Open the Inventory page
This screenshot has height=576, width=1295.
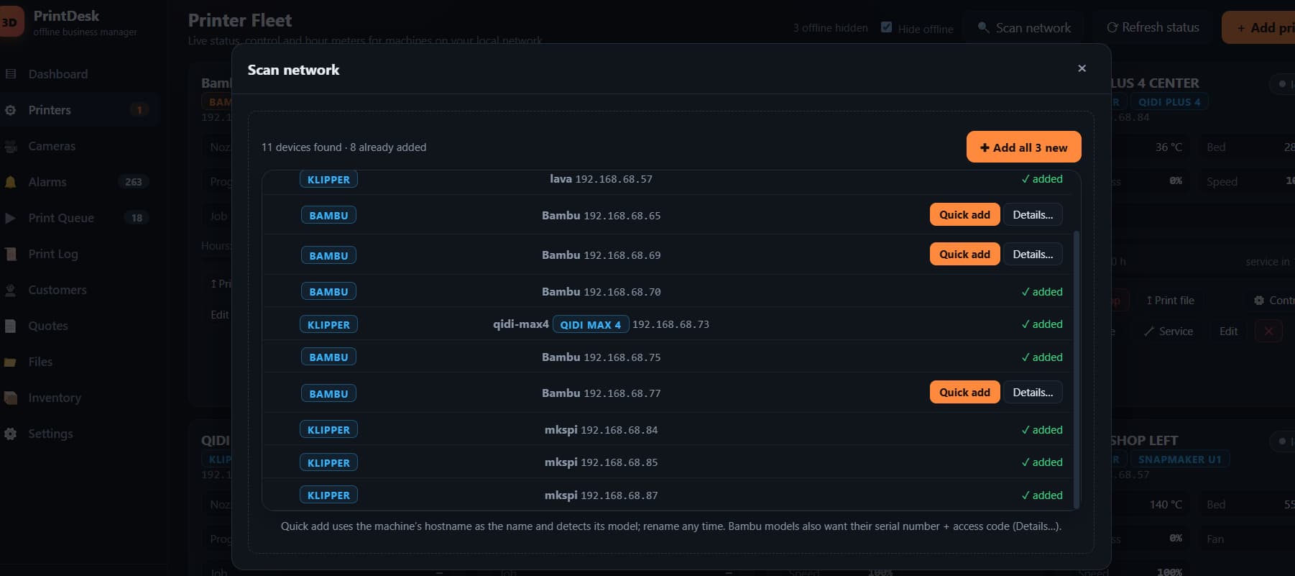[x=55, y=398]
